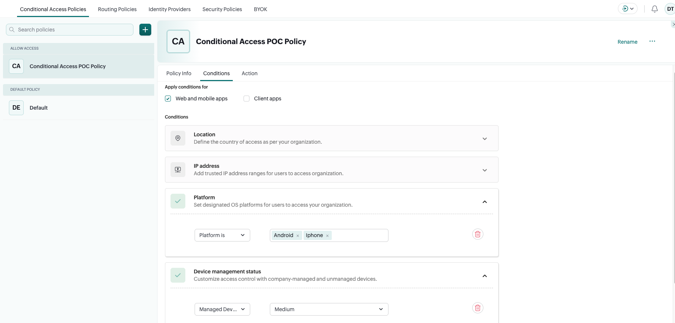The image size is (675, 323).
Task: Select the Default policy in sidebar
Action: [39, 108]
